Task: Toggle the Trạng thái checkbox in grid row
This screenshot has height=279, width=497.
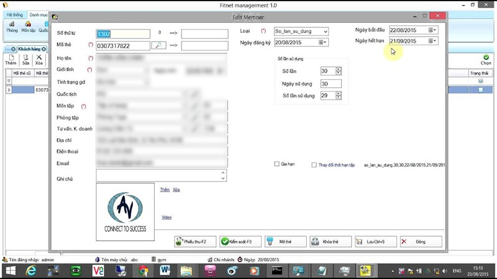Action: coord(480,90)
